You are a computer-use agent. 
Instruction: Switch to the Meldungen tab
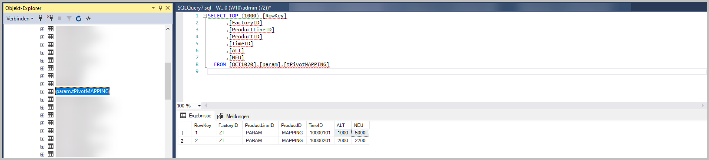coord(233,116)
